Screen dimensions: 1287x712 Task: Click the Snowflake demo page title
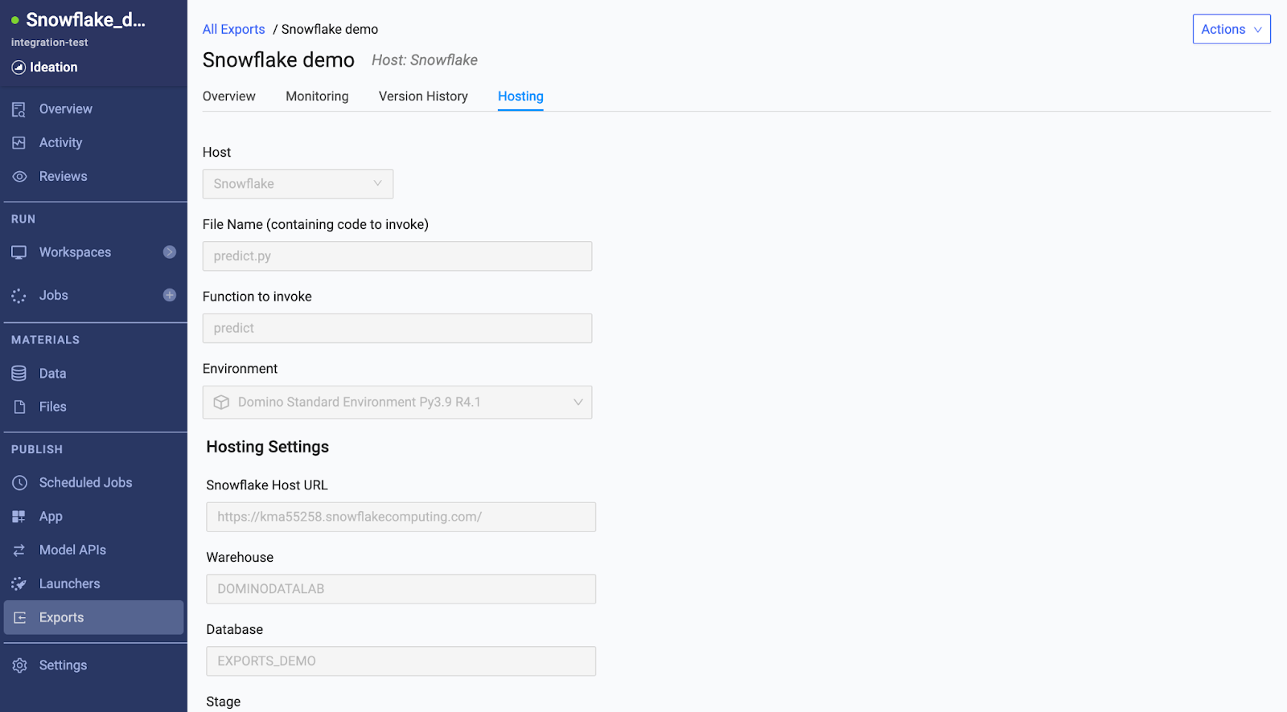point(278,60)
